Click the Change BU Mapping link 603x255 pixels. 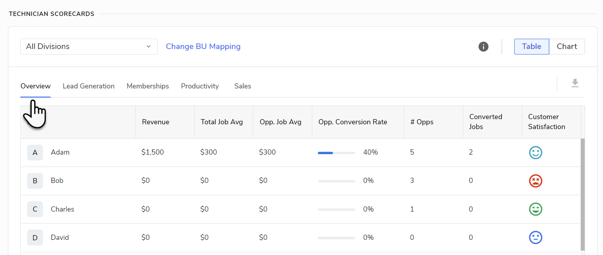pos(203,47)
